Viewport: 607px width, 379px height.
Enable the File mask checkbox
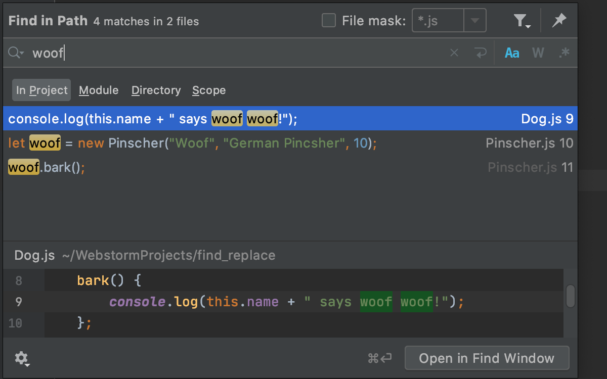(329, 21)
